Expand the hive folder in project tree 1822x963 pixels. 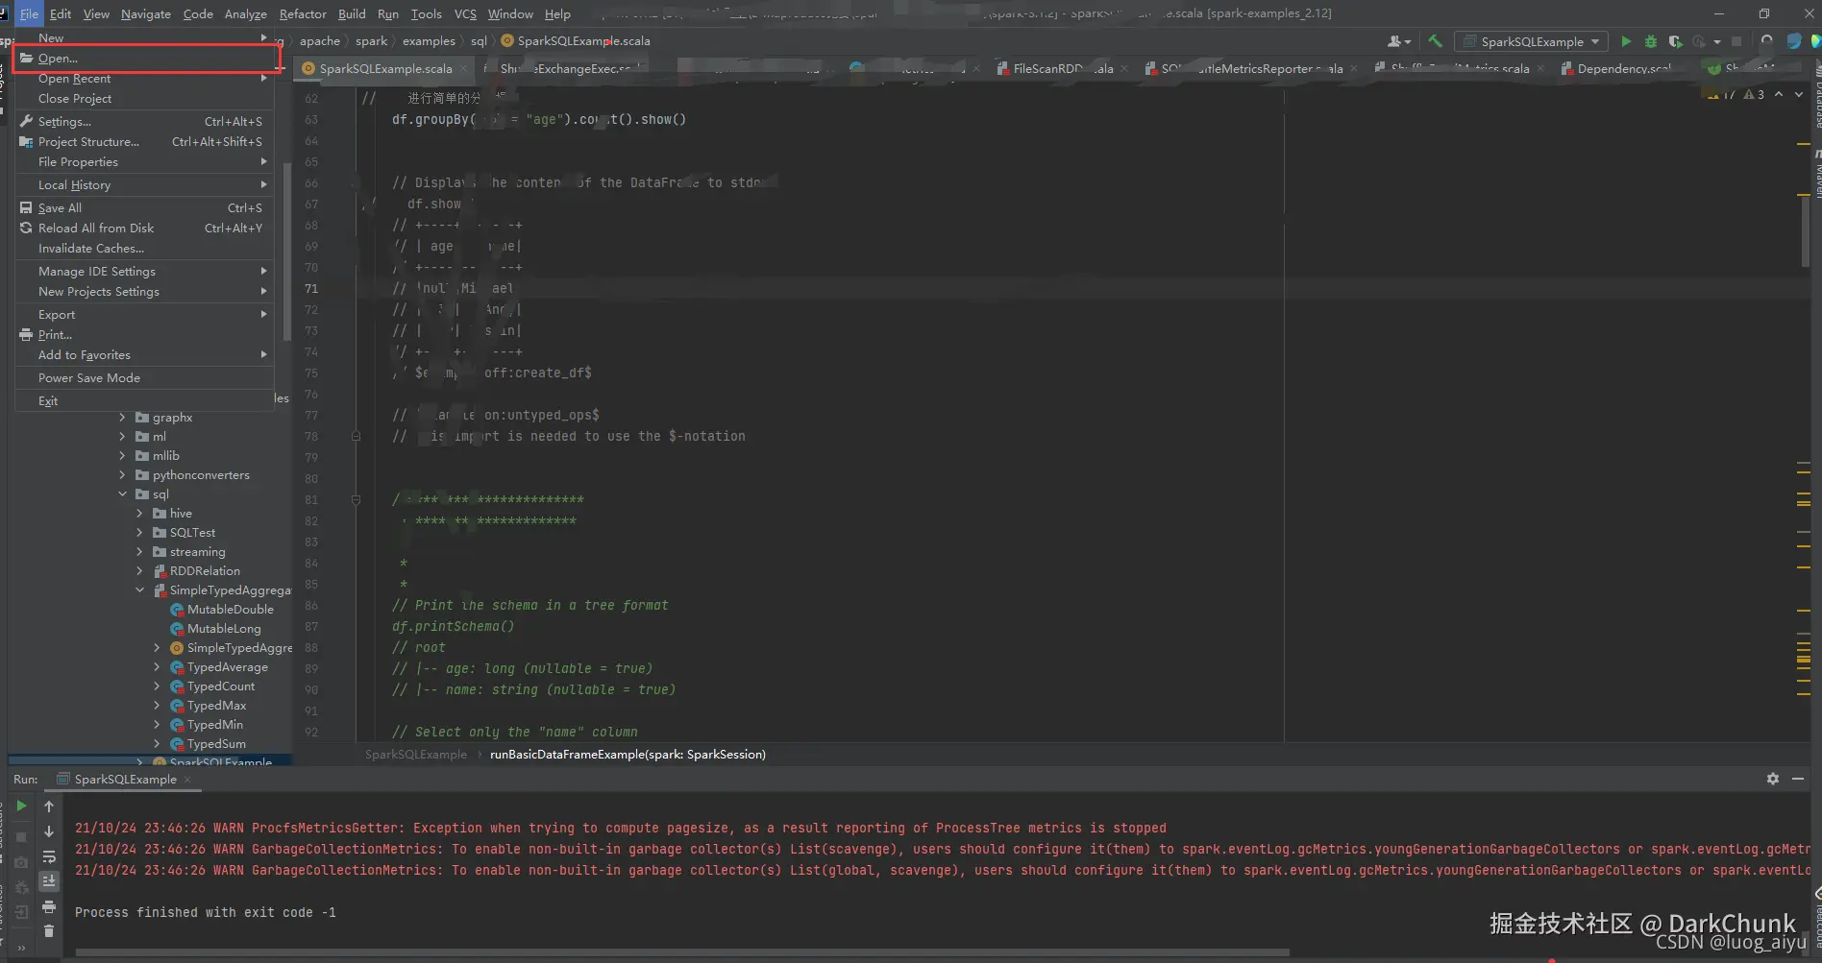pyautogui.click(x=139, y=514)
